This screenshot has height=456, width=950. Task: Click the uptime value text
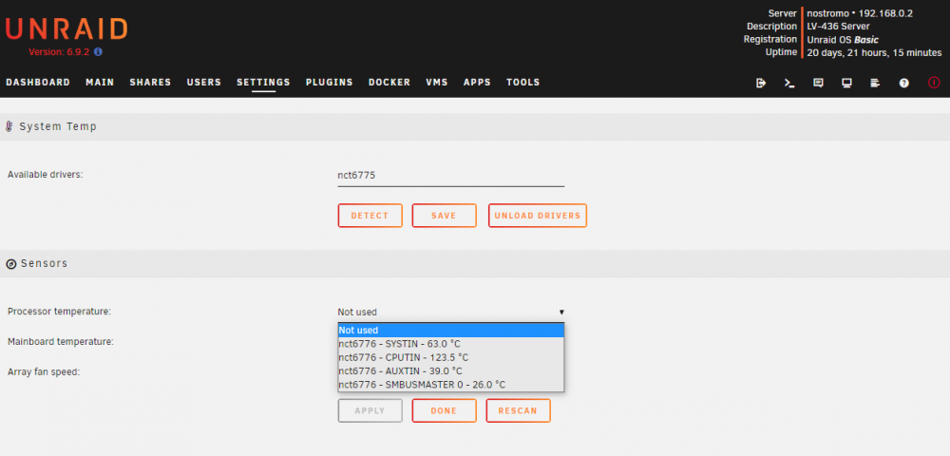click(x=874, y=53)
